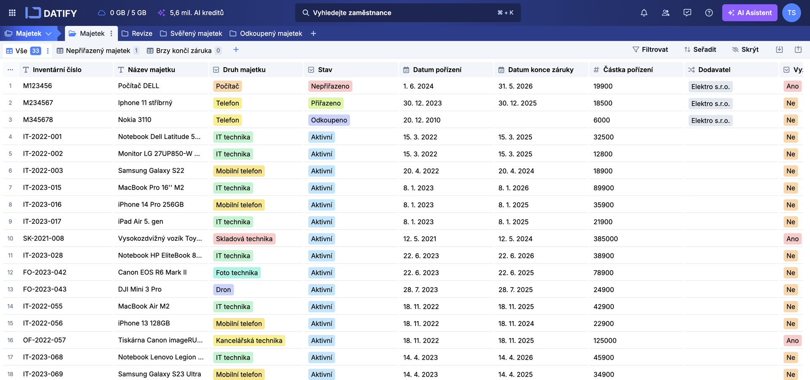The height and width of the screenshot is (380, 810).
Task: Open the apps grid menu
Action: [x=12, y=13]
